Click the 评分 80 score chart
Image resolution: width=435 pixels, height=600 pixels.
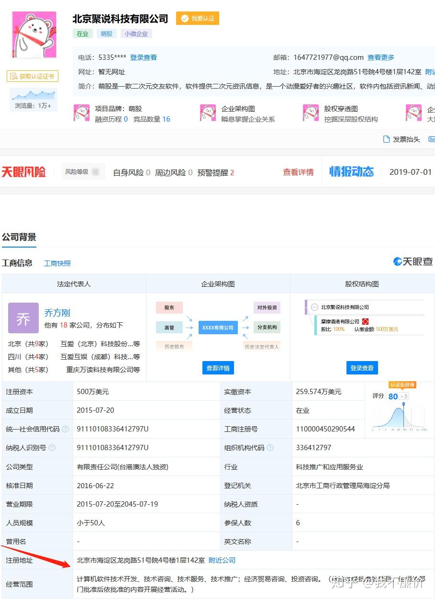(400, 410)
